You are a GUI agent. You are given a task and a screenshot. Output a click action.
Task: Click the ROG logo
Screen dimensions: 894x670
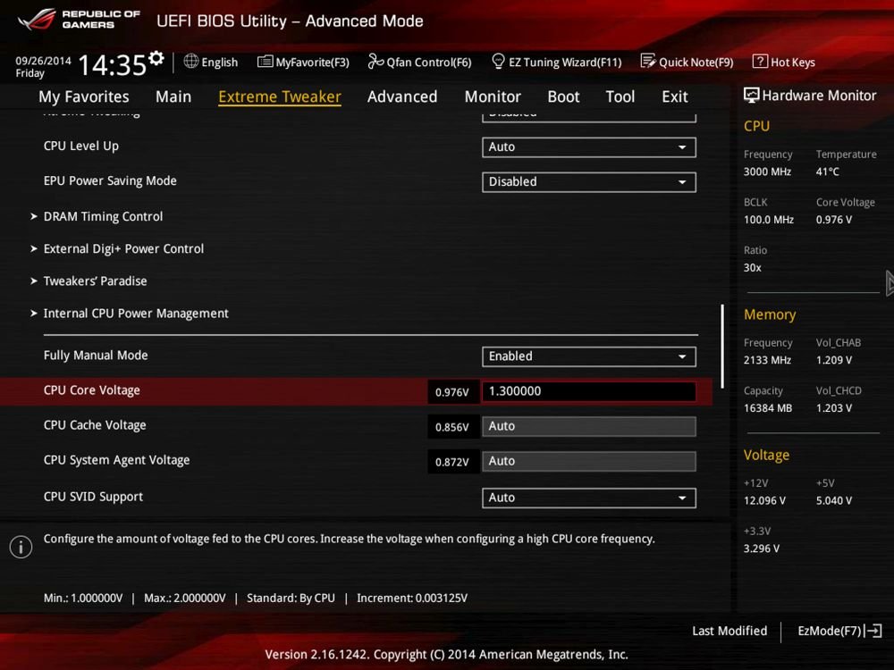36,20
